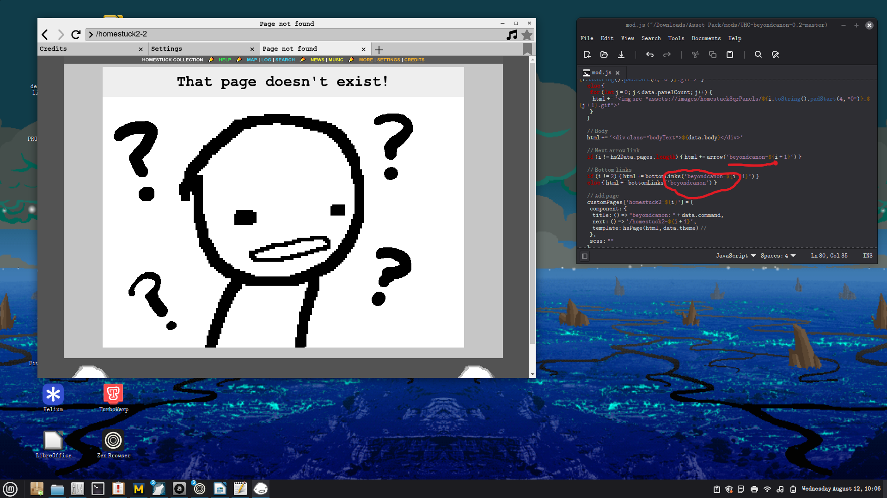
Task: Close the mod.js editor tab
Action: coord(618,73)
